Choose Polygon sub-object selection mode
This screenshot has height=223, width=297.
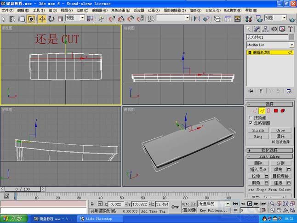(276, 111)
